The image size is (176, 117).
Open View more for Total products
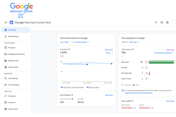pos(170,50)
